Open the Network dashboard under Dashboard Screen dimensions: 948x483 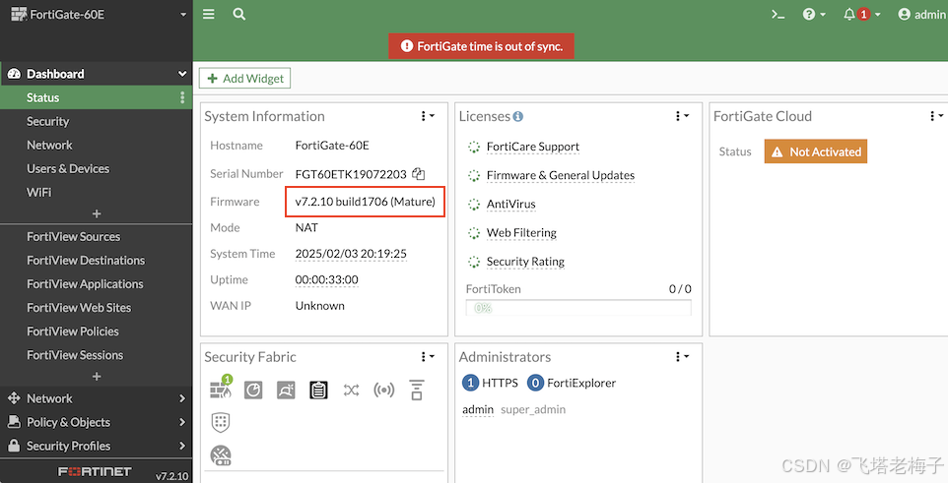49,145
